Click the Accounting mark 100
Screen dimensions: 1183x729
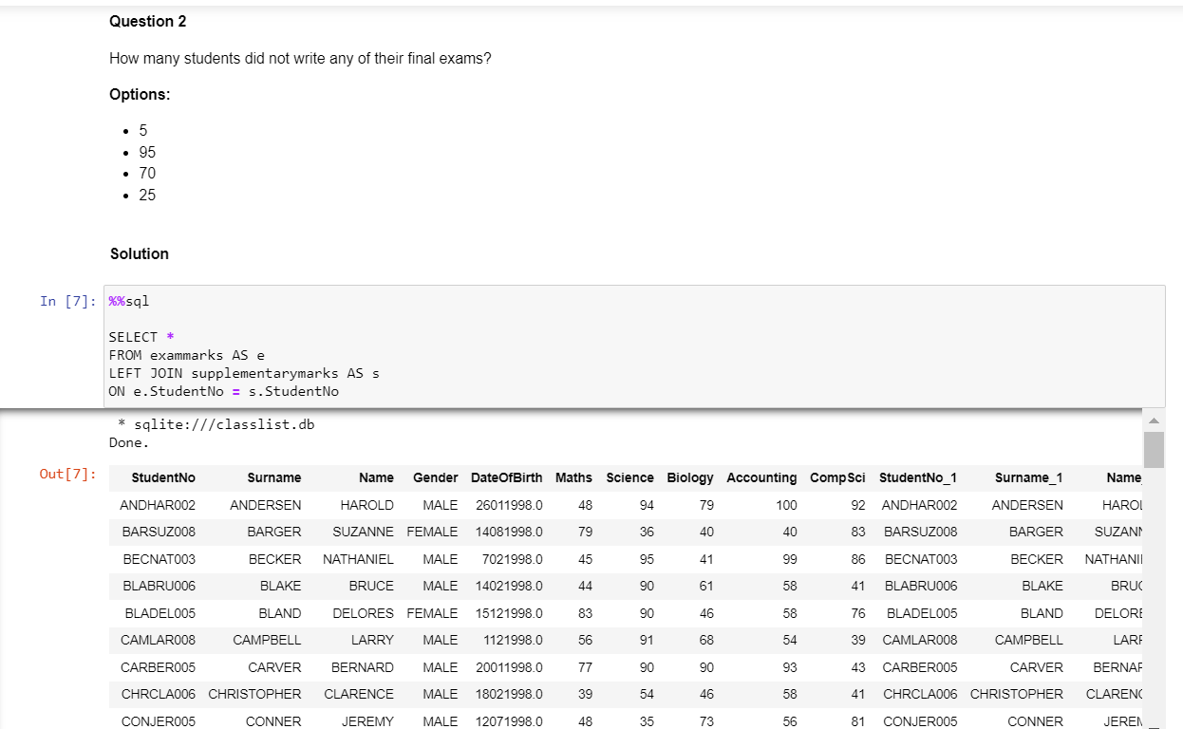pyautogui.click(x=786, y=505)
